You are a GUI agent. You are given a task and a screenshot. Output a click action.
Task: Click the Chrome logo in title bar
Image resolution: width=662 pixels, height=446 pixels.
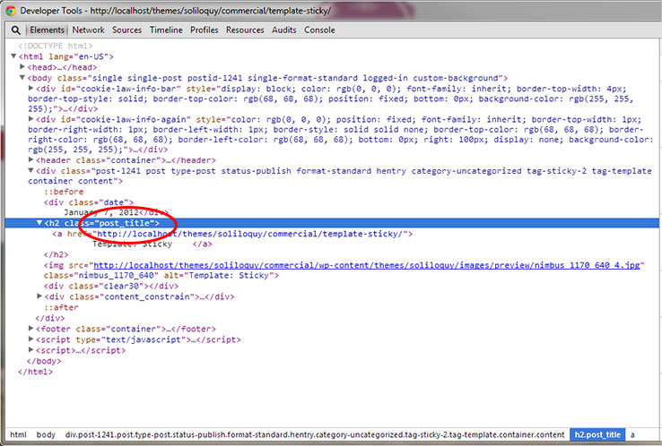point(11,11)
